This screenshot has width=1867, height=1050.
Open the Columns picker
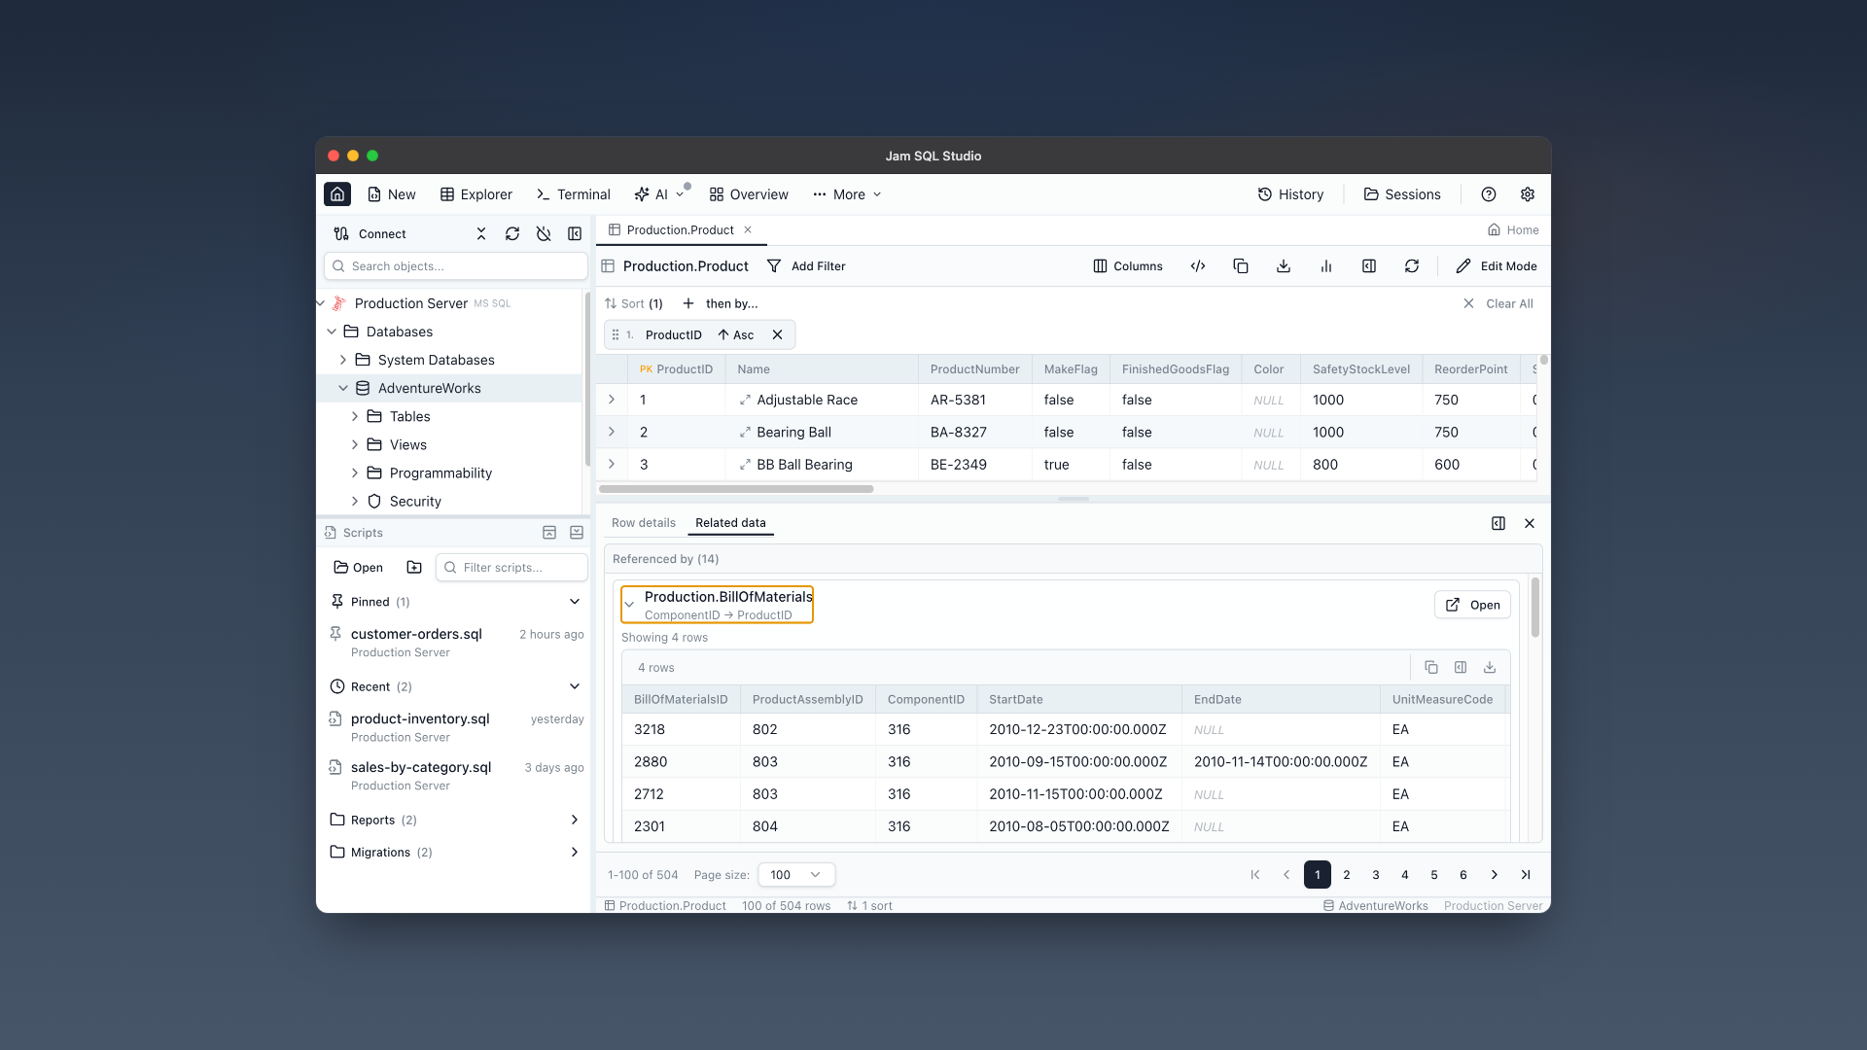1127,265
